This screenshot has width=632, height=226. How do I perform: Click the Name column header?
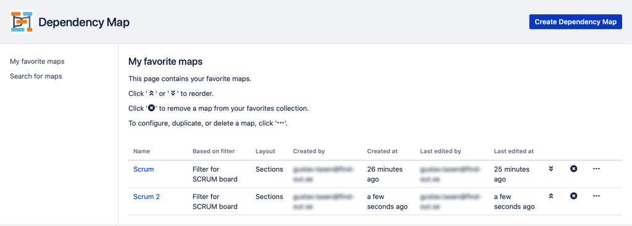point(141,151)
